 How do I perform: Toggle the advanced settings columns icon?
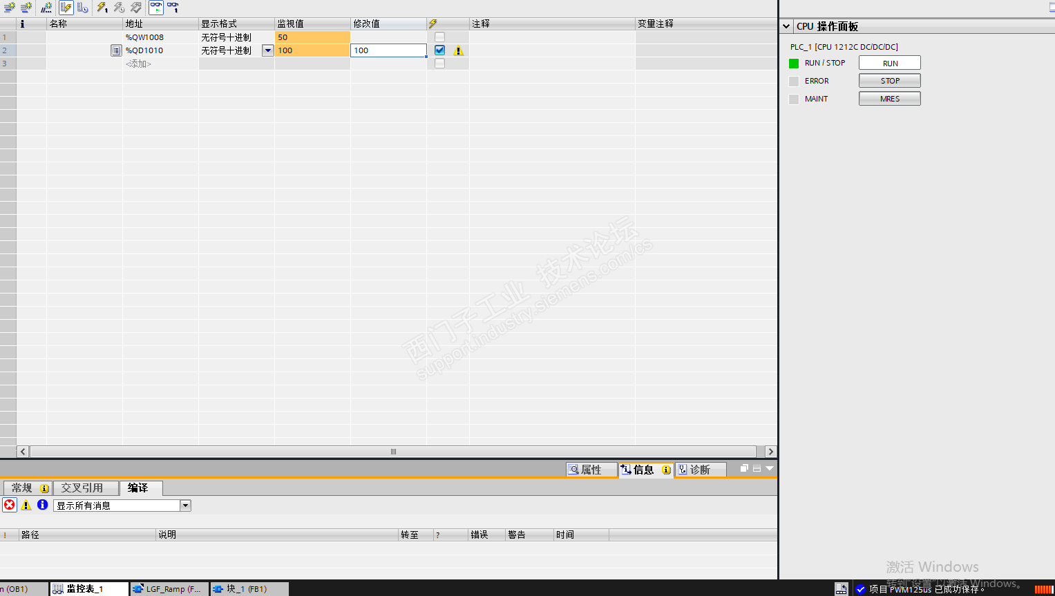(82, 8)
